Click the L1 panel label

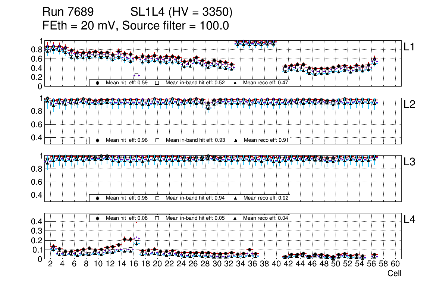click(409, 47)
